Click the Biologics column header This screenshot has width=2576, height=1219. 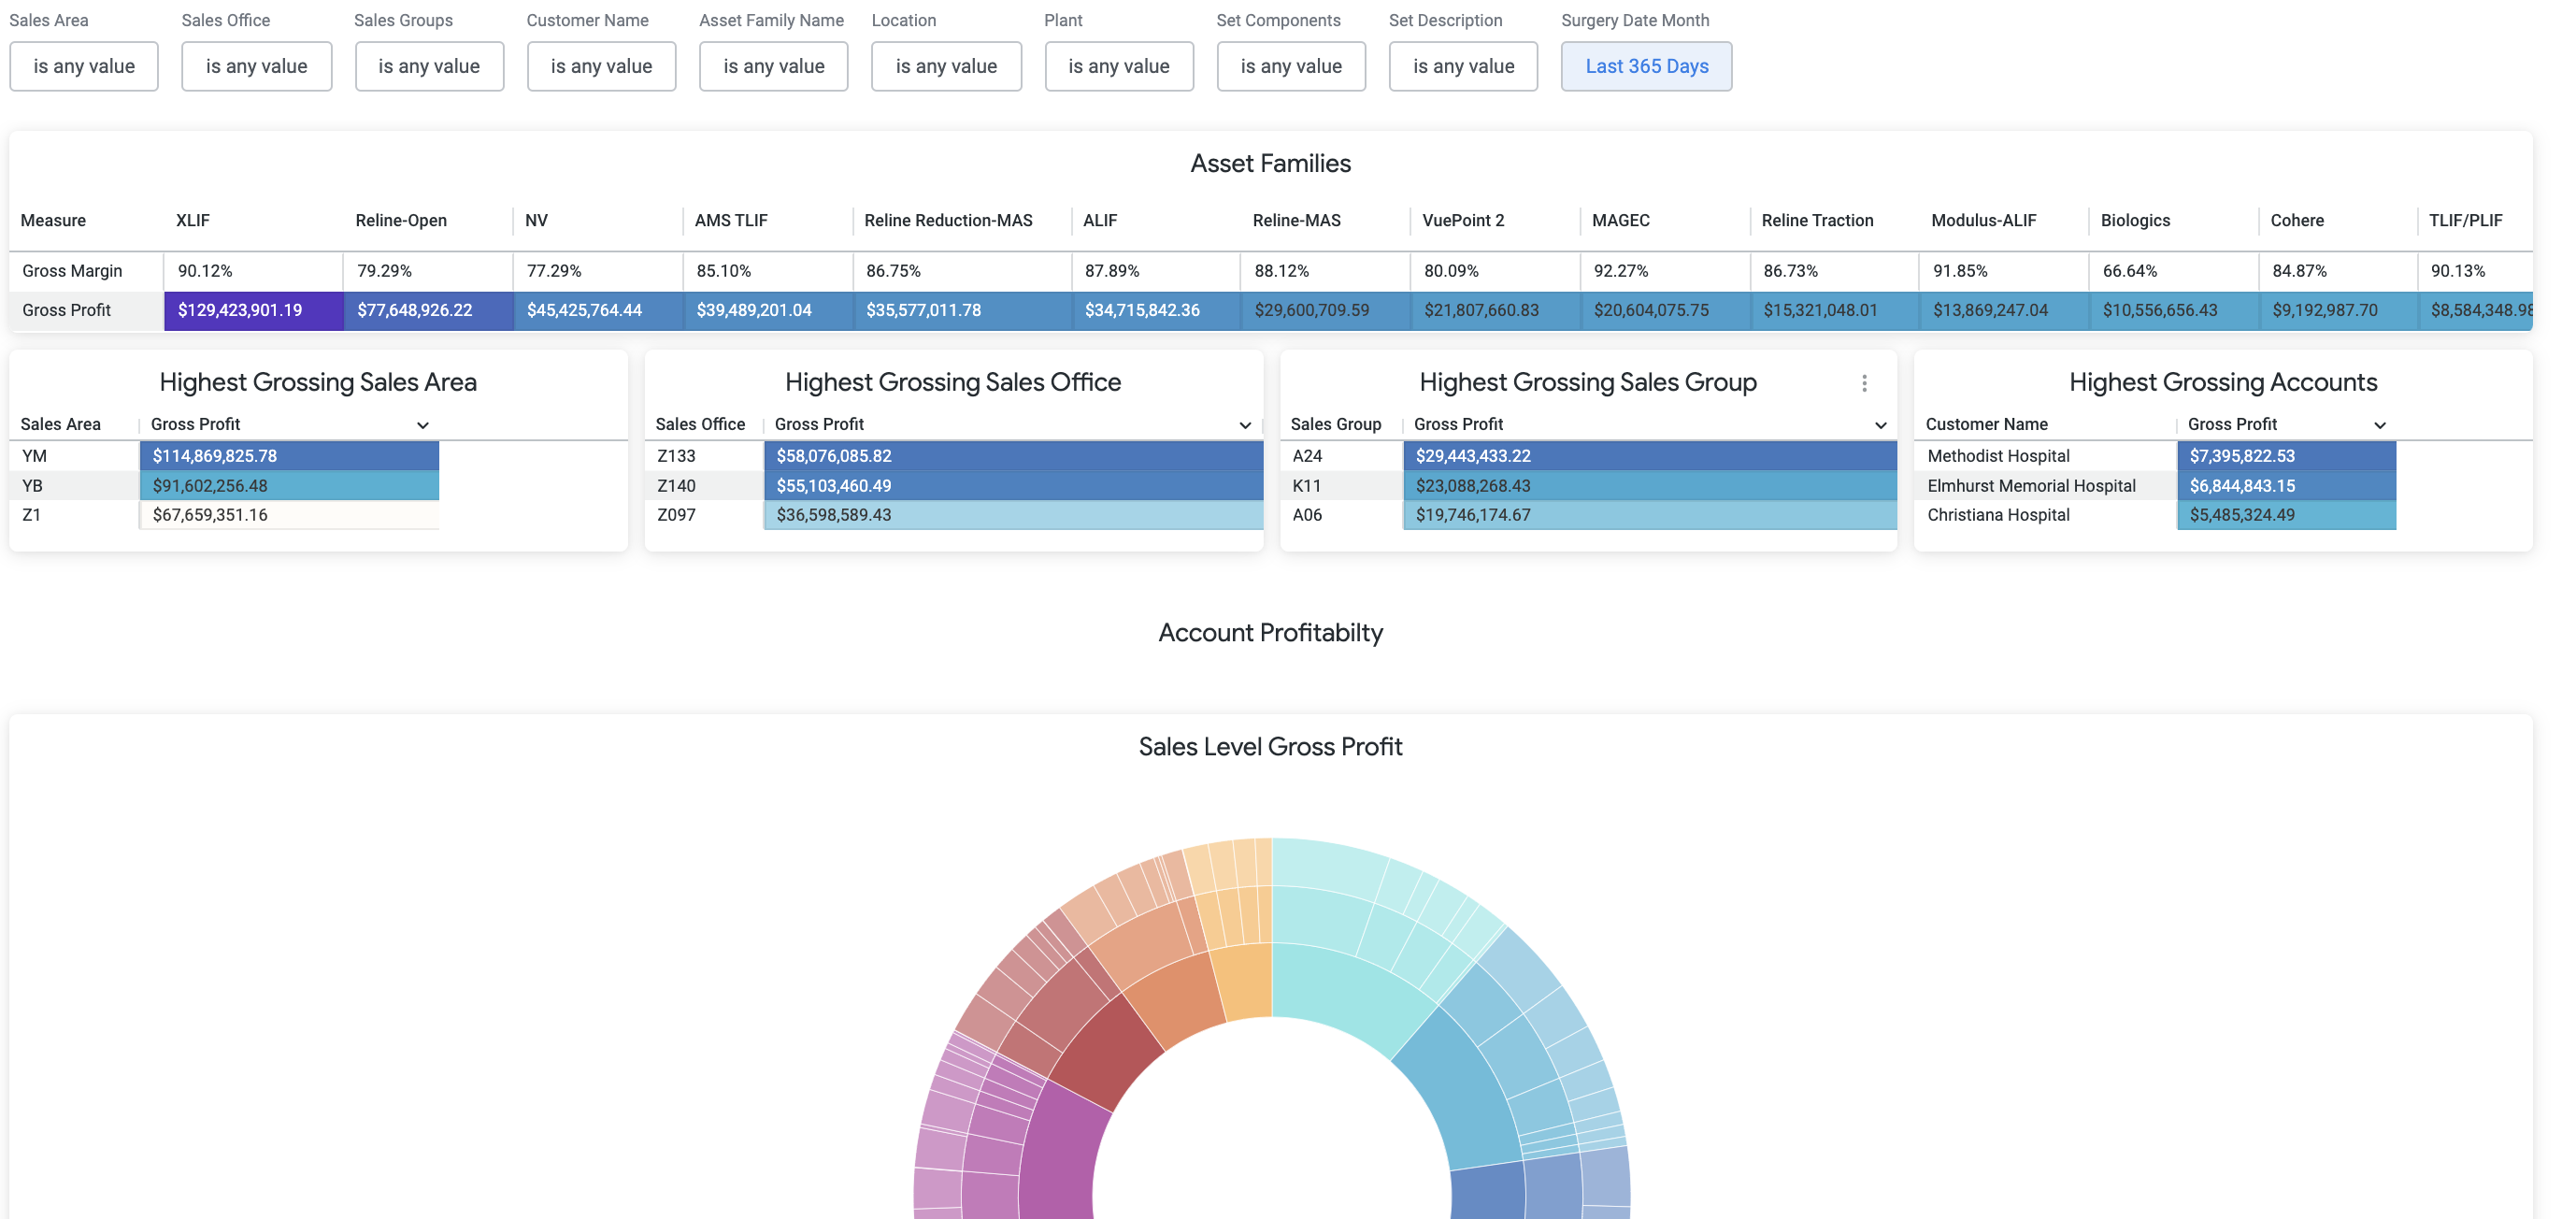point(2135,220)
